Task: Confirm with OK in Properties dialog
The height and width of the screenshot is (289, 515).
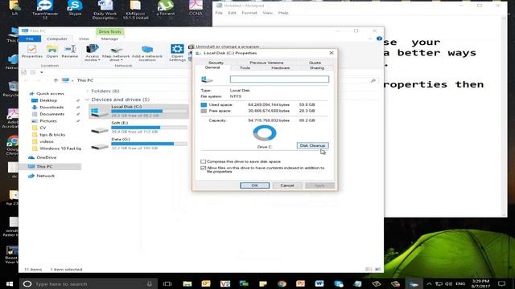Action: [x=254, y=185]
